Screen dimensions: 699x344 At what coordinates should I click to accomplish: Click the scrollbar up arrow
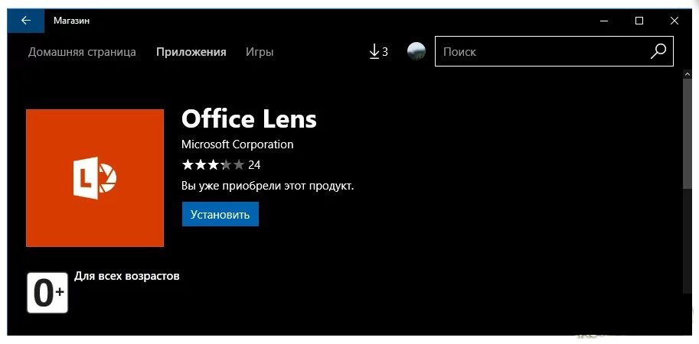pos(686,73)
